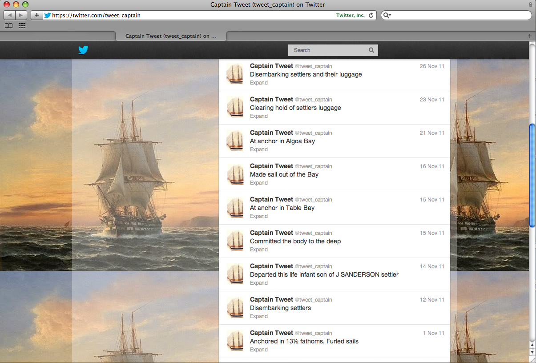Open the 23 Nov 11 tweet timestamp

(432, 100)
